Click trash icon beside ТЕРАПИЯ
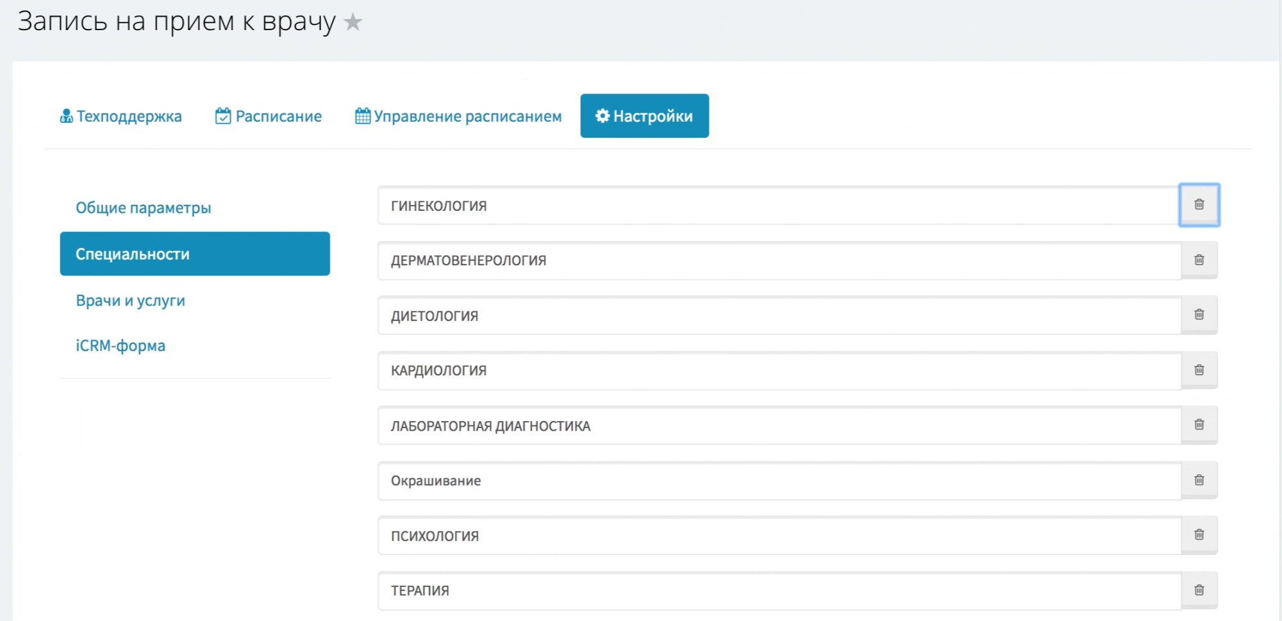This screenshot has width=1282, height=621. [1199, 590]
